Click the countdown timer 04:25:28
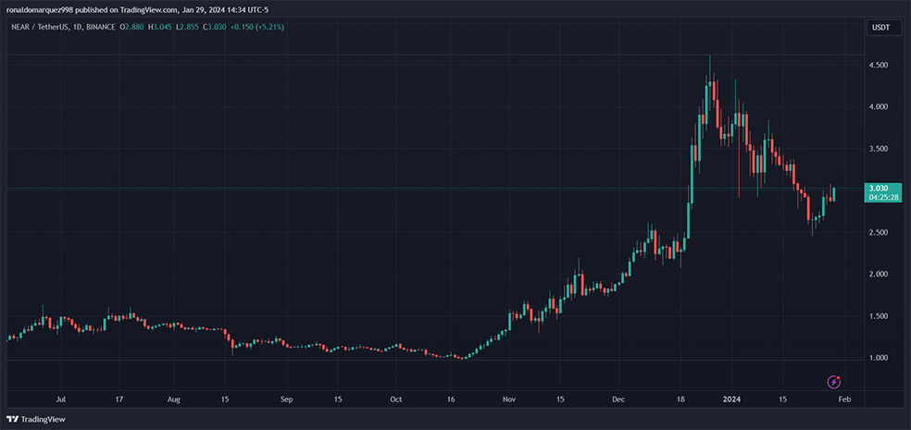 point(884,198)
